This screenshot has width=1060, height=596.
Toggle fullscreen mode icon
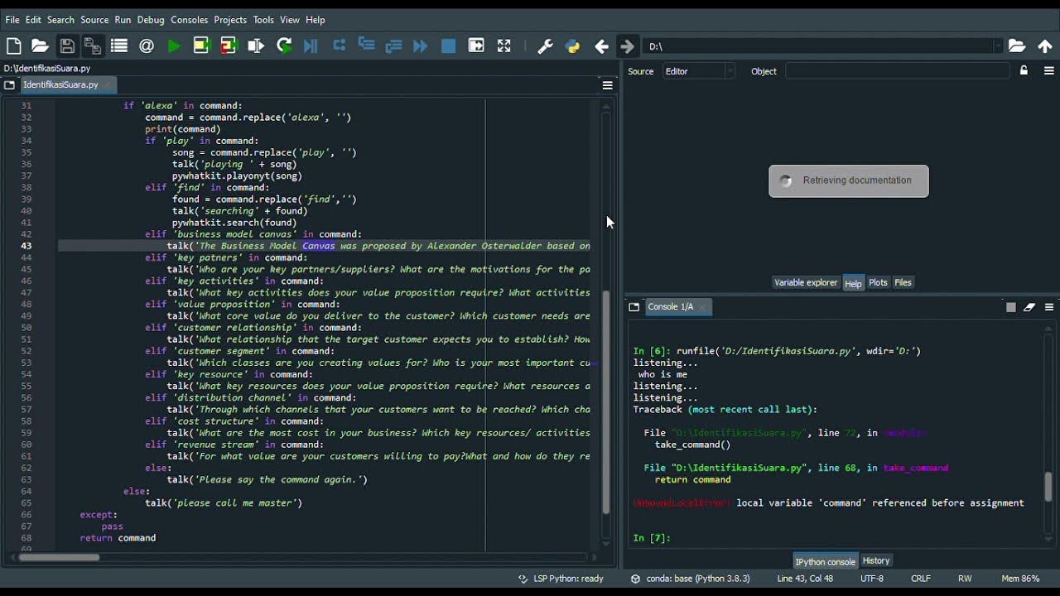[x=503, y=46]
